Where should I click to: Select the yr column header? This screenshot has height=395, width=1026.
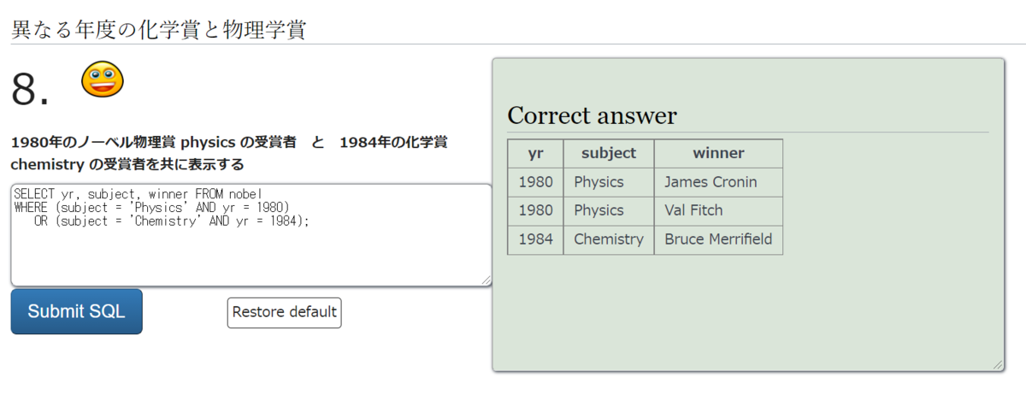[x=535, y=153]
